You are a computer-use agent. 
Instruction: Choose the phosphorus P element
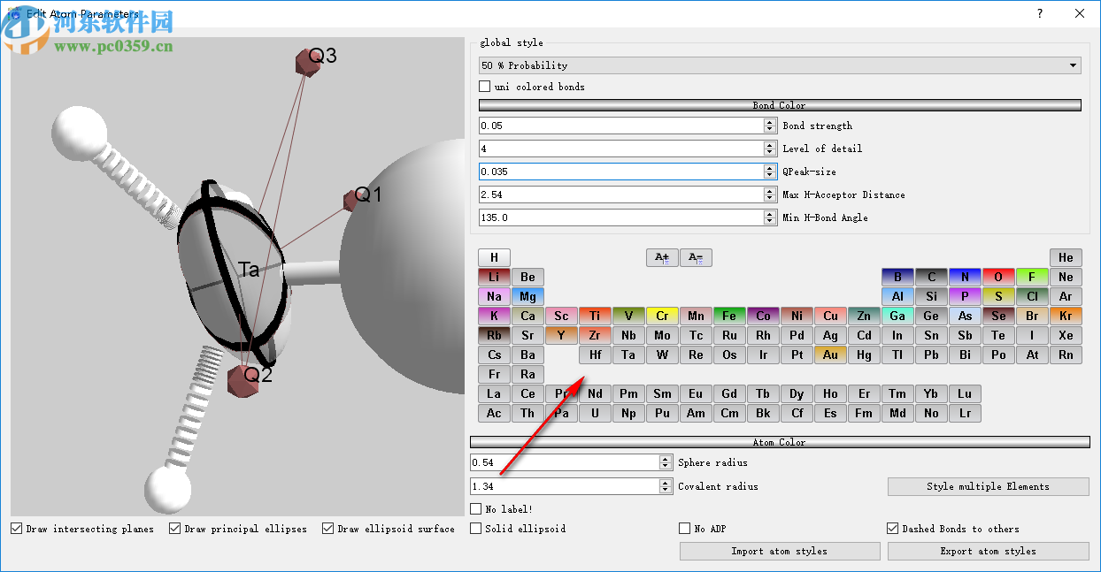coord(965,296)
